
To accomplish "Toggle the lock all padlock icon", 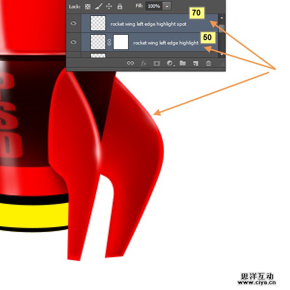I will tap(120, 6).
